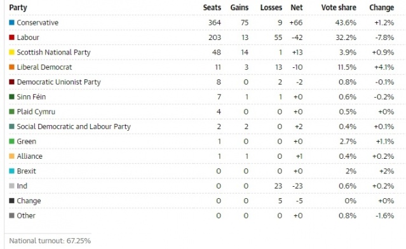This screenshot has width=406, height=249.
Task: Click the Net column header
Action: tap(297, 8)
